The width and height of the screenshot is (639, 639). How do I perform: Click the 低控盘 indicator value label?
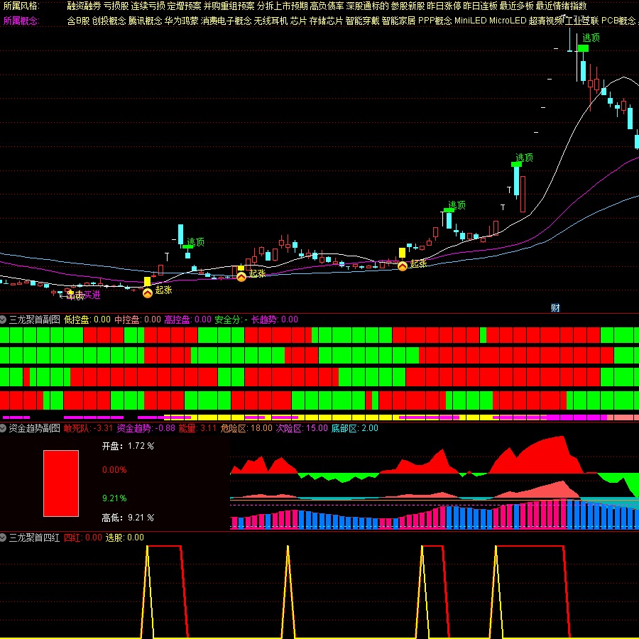tap(87, 319)
